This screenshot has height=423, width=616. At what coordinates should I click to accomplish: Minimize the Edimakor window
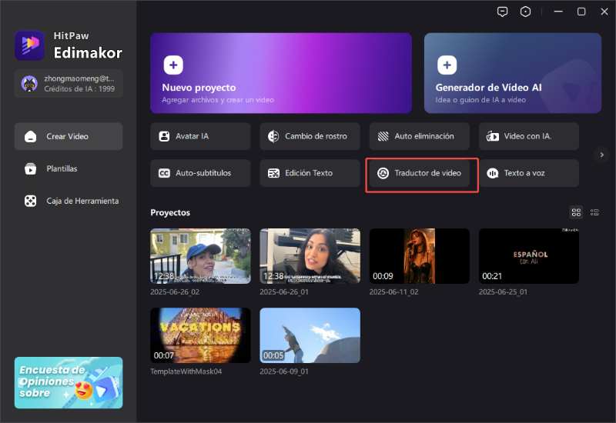(x=558, y=12)
